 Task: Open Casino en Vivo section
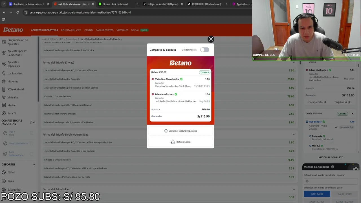pos(105,30)
